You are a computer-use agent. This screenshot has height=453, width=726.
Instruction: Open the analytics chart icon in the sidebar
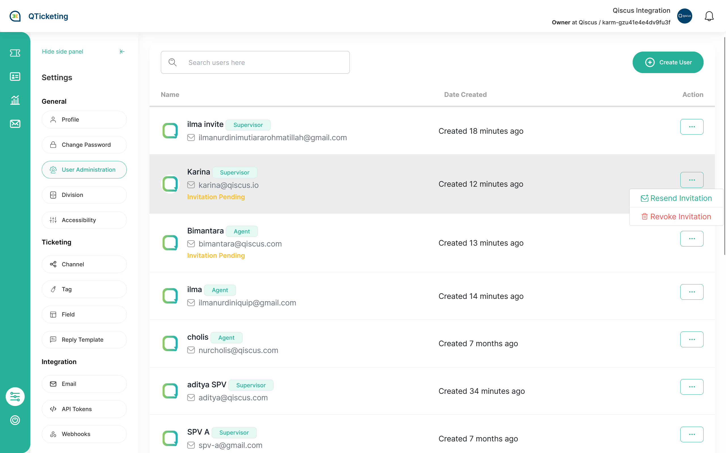click(x=15, y=100)
